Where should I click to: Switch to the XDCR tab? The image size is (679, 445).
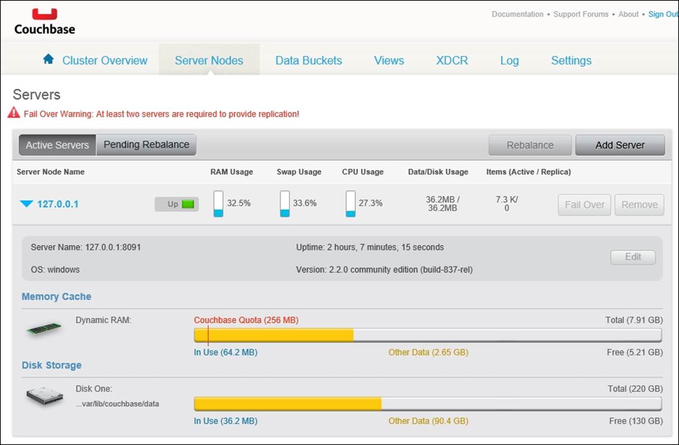pos(452,61)
